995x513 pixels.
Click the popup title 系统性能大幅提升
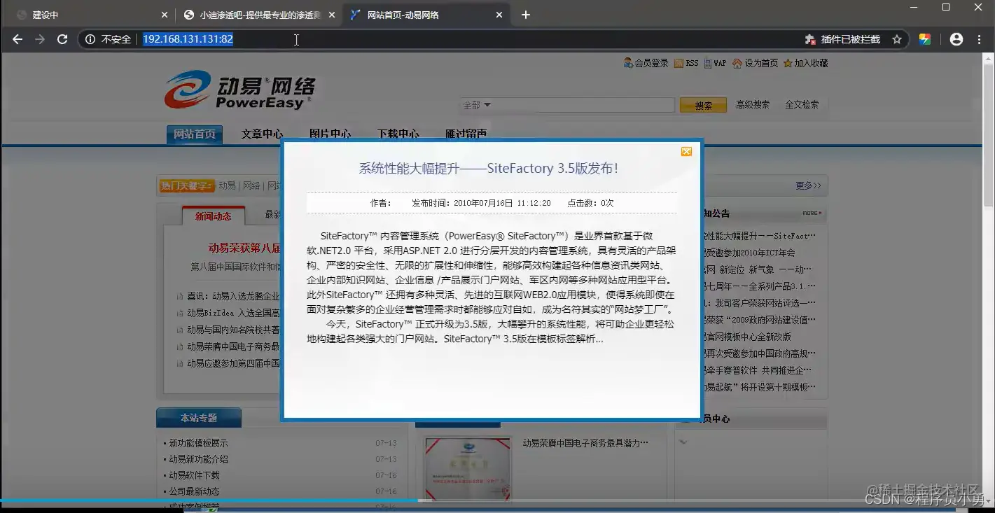[488, 168]
